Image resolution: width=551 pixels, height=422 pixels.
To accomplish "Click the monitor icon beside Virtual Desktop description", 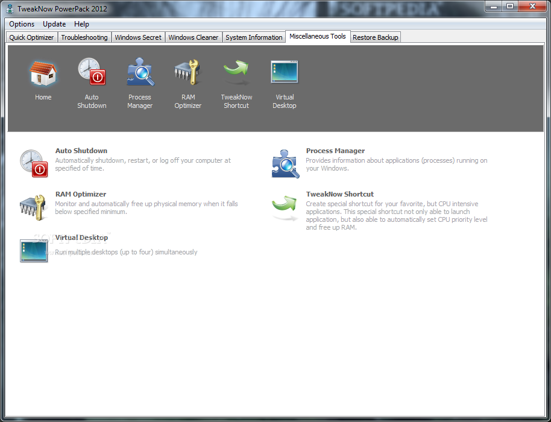I will coord(34,251).
